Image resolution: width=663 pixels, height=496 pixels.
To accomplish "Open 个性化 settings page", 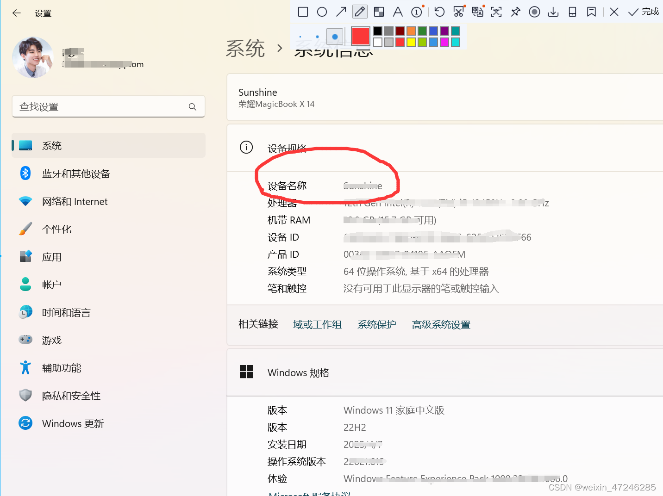I will [56, 229].
